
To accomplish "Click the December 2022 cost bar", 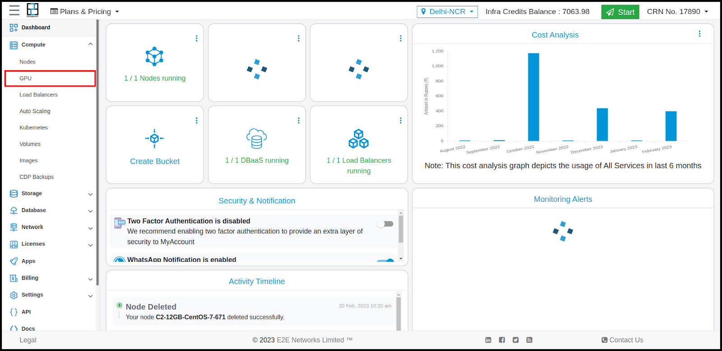I will coord(602,125).
